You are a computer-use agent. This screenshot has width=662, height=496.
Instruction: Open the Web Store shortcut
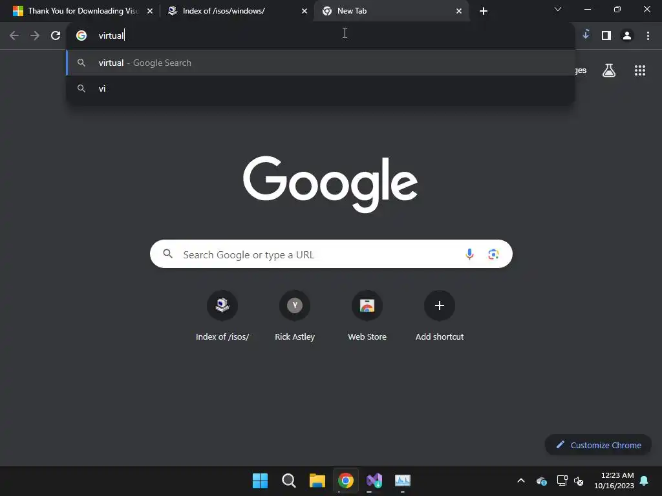pos(367,315)
